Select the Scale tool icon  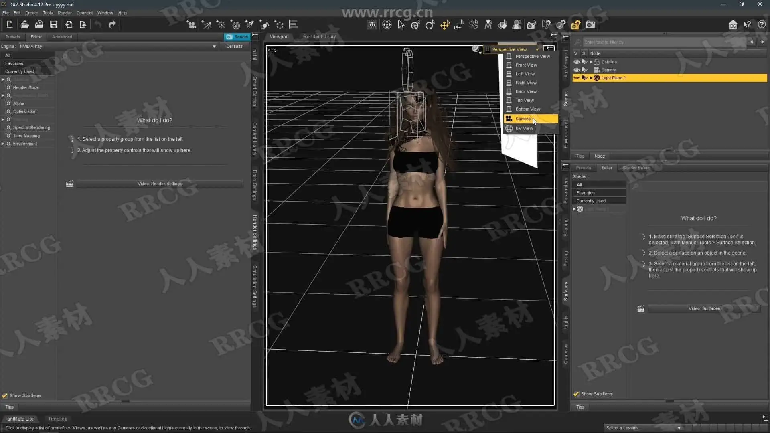(459, 25)
